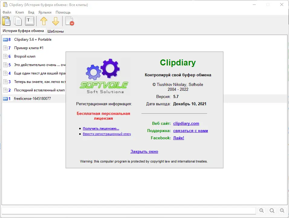
Task: Click the HTML icon of clip 8
Action: [5, 39]
